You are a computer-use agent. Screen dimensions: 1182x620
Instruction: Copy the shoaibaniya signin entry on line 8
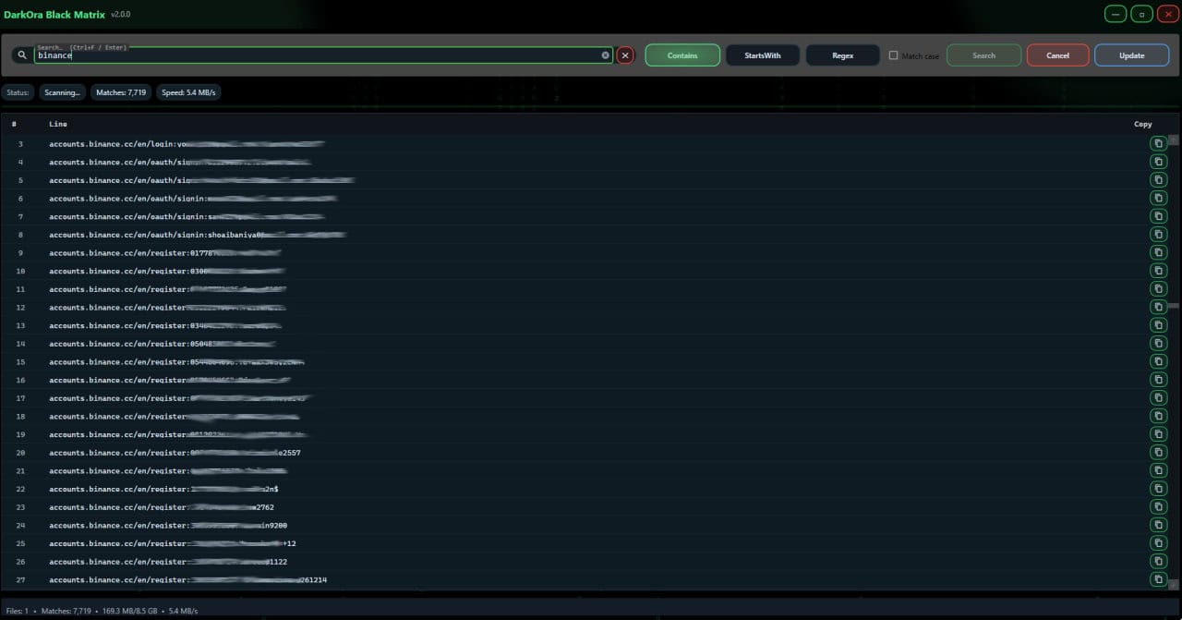pos(1158,234)
